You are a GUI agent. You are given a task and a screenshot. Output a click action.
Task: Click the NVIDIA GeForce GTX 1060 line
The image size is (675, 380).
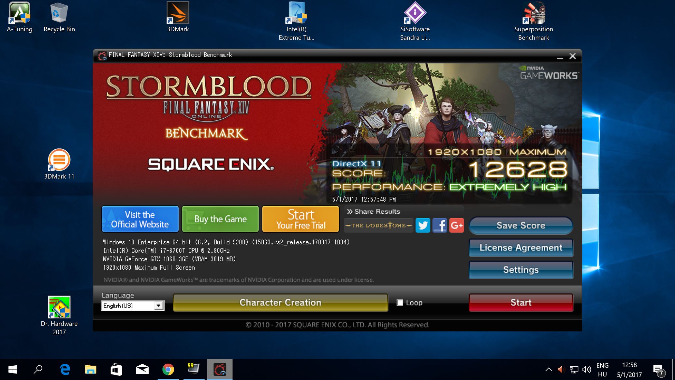[x=169, y=259]
